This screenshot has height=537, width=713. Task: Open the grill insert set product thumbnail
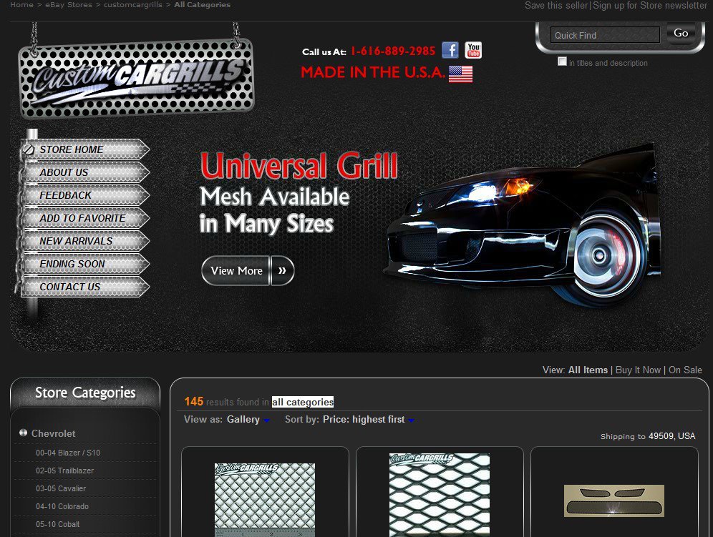tap(614, 501)
